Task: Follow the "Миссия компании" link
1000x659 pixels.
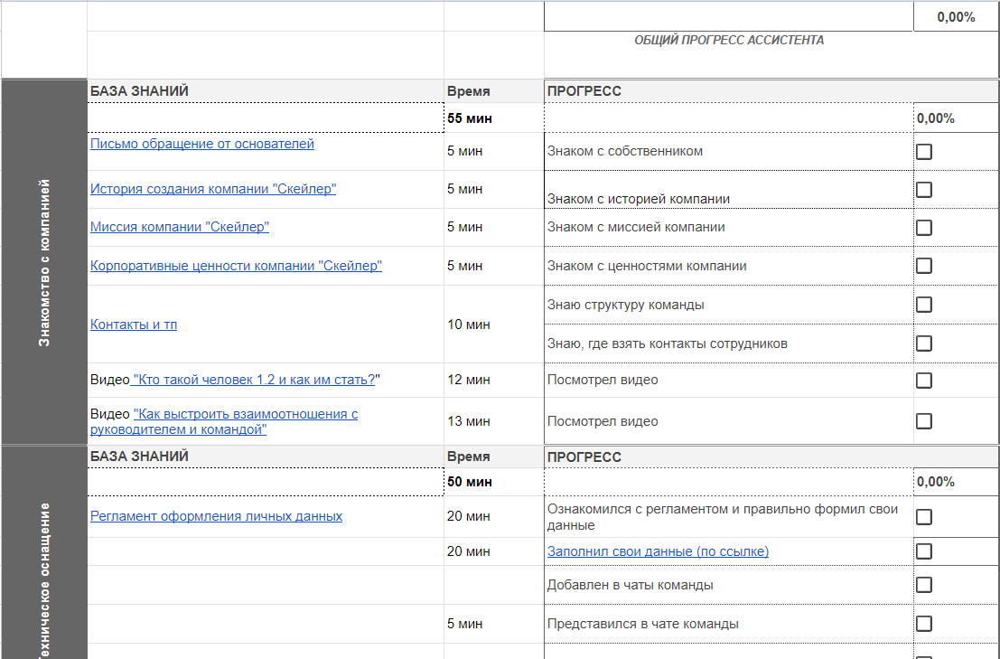Action: pos(180,227)
